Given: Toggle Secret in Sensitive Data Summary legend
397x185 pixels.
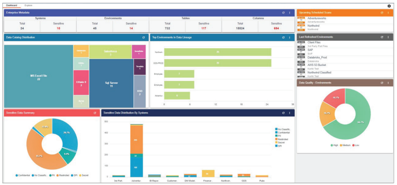Looking at the screenshot, I should pos(84,175).
